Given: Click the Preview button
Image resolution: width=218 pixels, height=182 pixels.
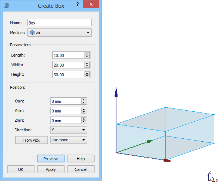Looking at the screenshot, I should pos(51,159).
